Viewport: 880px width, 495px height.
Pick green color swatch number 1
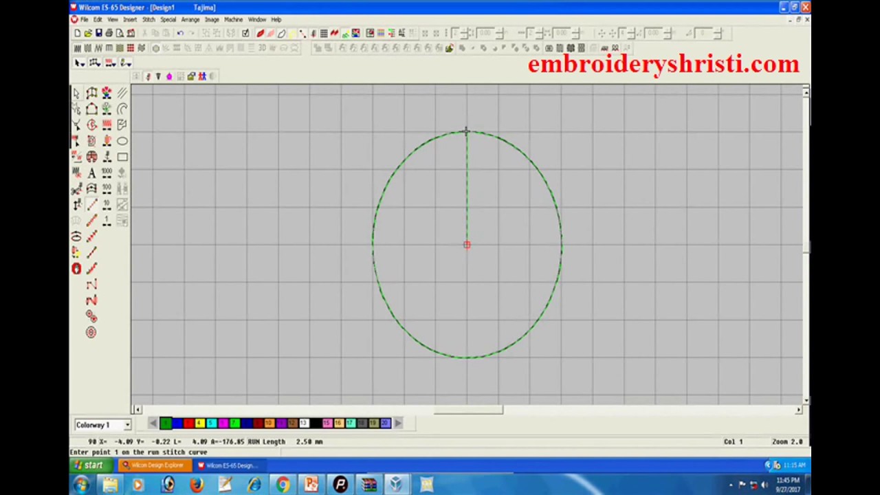point(165,423)
